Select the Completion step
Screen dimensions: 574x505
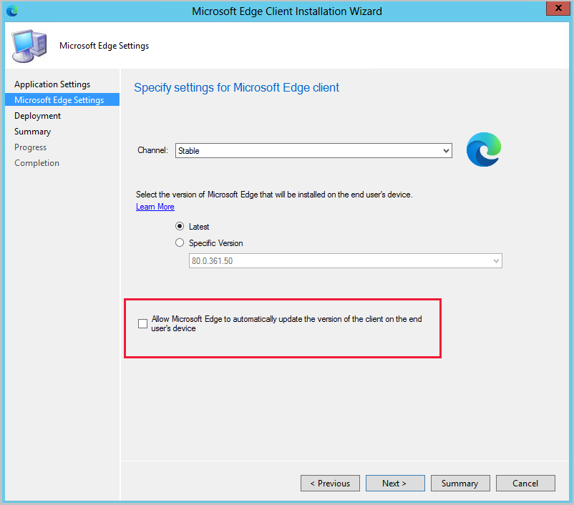(37, 162)
